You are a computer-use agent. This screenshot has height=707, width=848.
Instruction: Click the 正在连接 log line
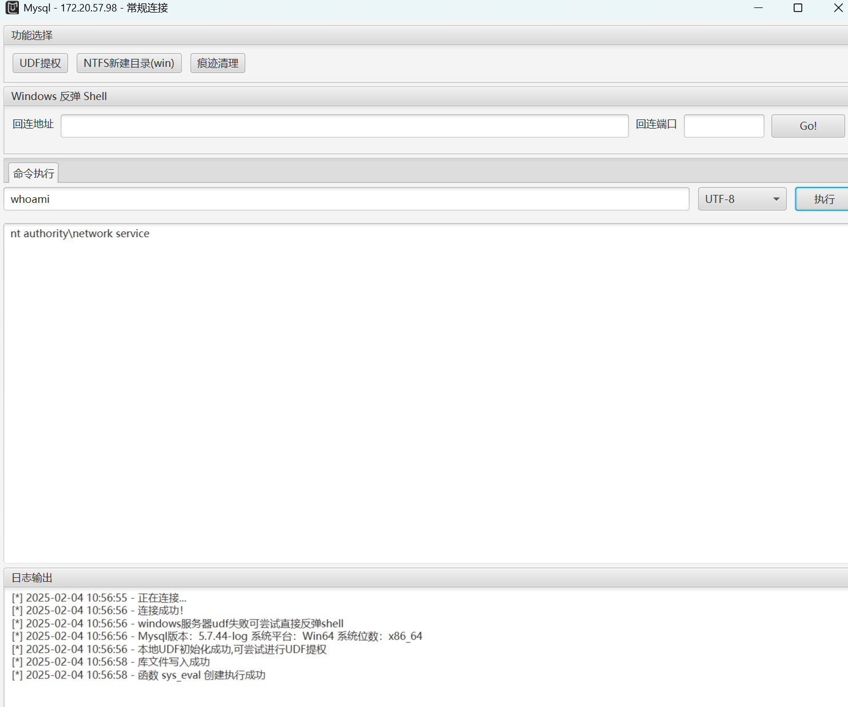pos(99,598)
